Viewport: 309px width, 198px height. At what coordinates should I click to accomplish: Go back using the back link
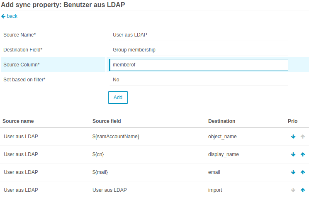(x=10, y=16)
